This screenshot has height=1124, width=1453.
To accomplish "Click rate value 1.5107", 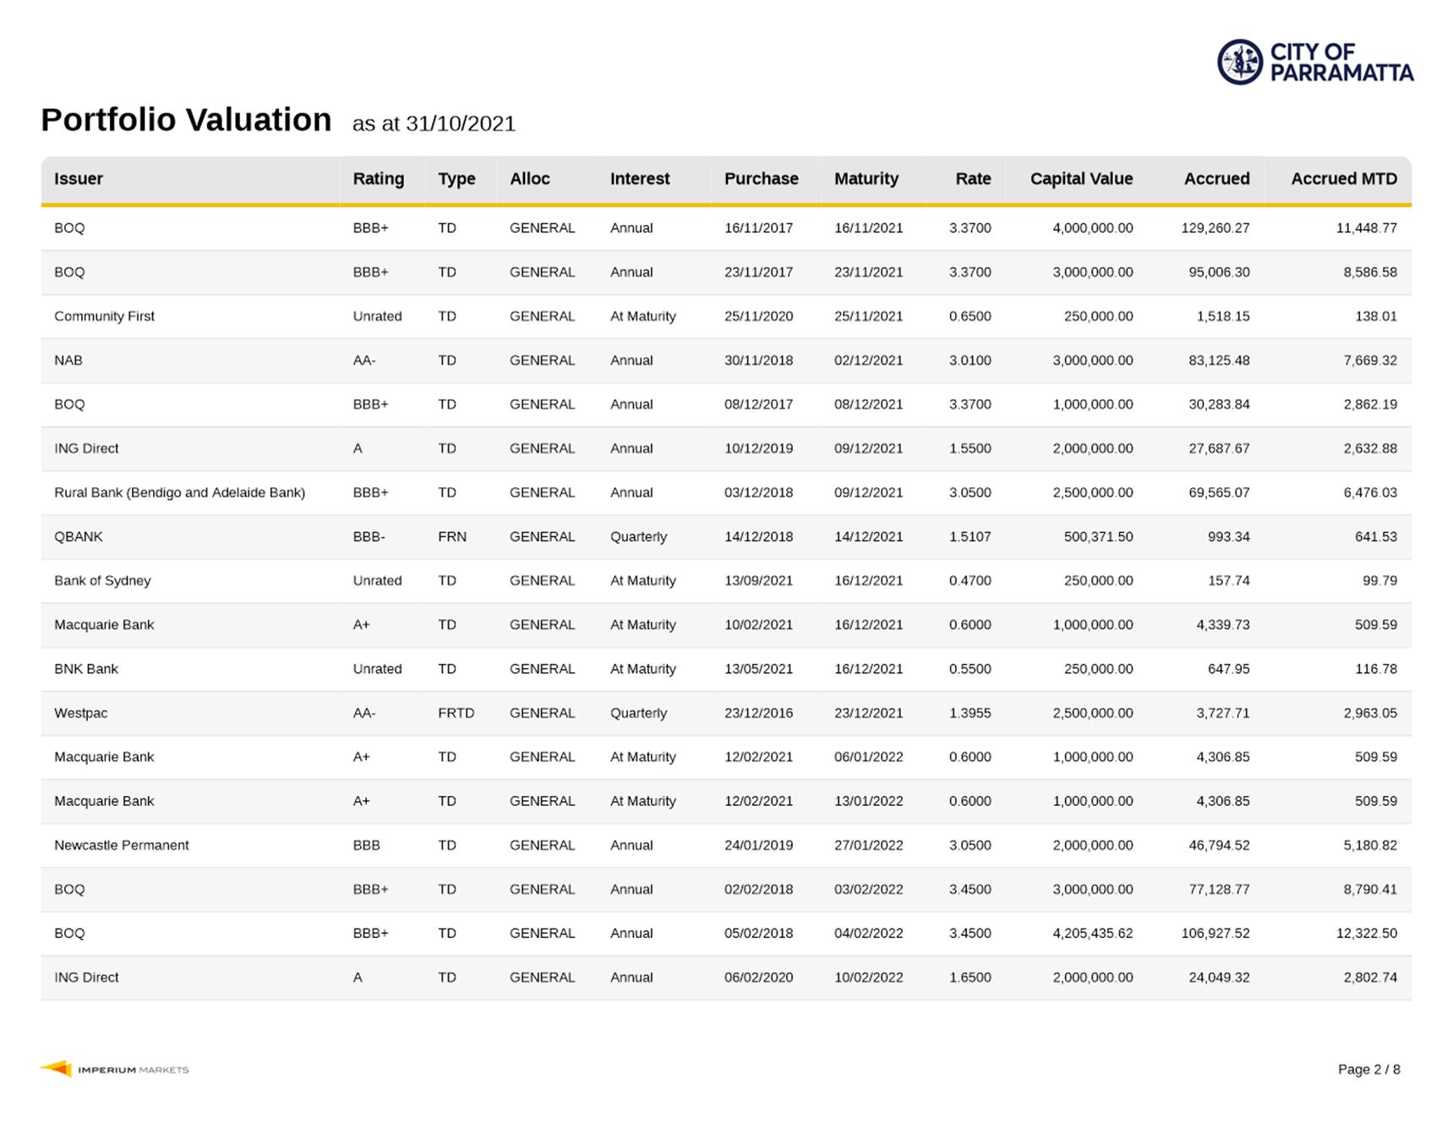I will pyautogui.click(x=970, y=536).
